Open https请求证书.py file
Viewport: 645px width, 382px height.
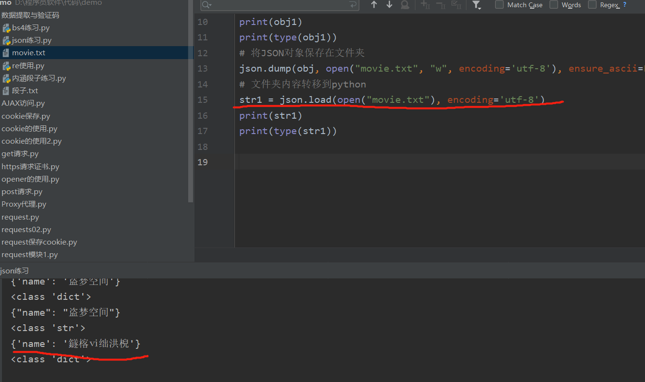point(30,167)
